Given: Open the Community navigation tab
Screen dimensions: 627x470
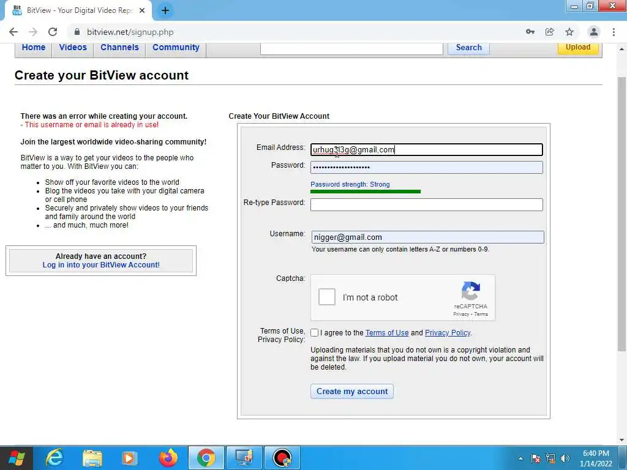Looking at the screenshot, I should [x=176, y=48].
